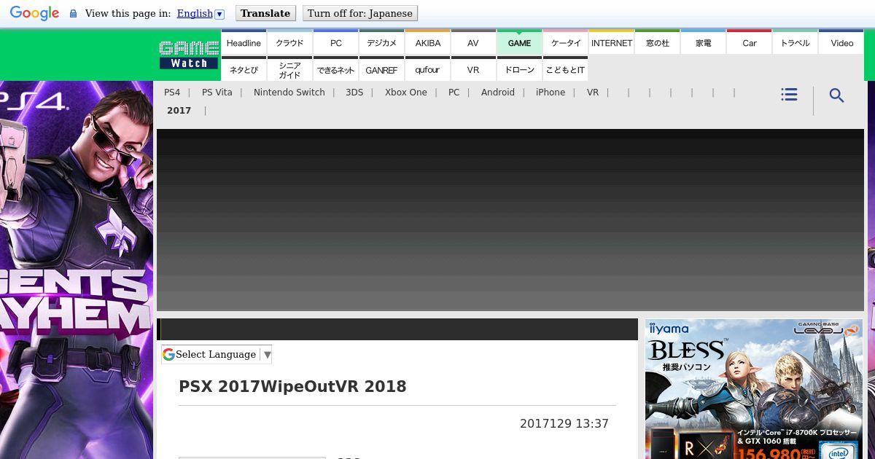Click the article date 2017129 13:37

point(564,423)
